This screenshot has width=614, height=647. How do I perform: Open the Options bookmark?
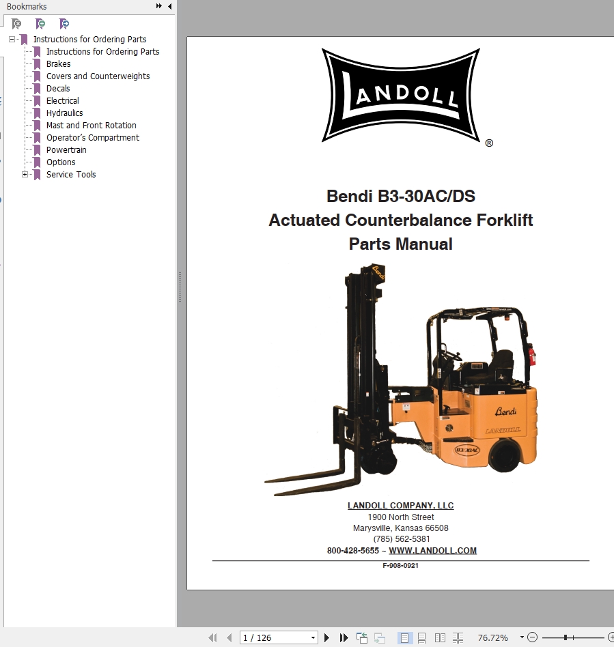[x=61, y=162]
